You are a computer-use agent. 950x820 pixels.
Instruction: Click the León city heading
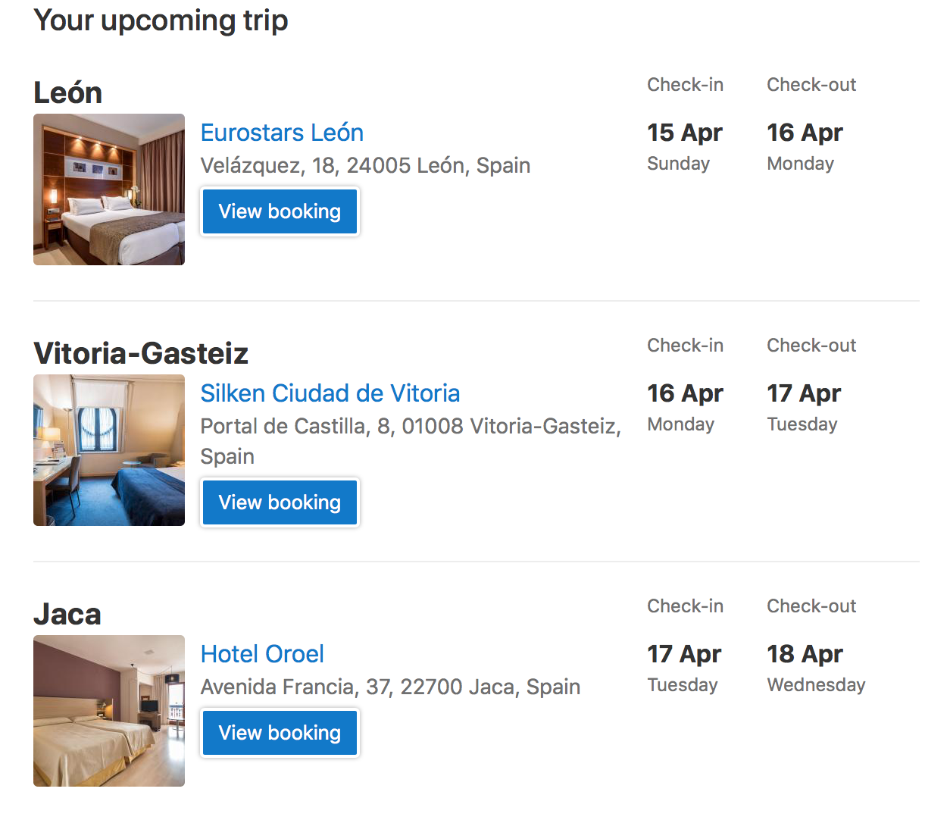[68, 93]
